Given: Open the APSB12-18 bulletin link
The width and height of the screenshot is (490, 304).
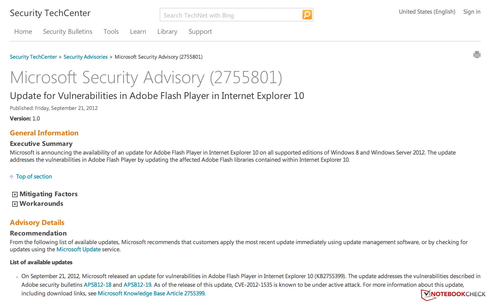Looking at the screenshot, I should click(97, 285).
